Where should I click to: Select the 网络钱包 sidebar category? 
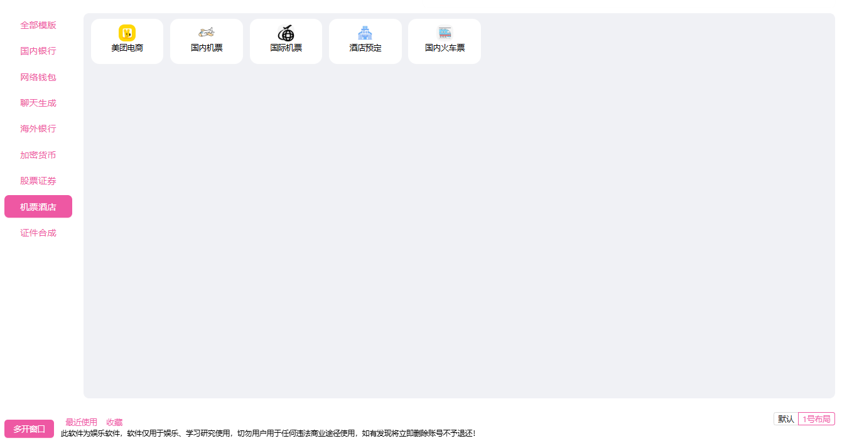pyautogui.click(x=38, y=77)
